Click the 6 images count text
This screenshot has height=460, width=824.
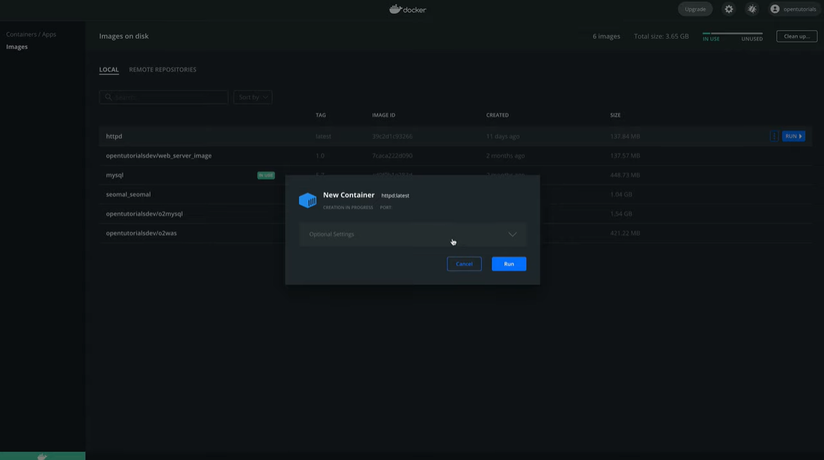(606, 36)
